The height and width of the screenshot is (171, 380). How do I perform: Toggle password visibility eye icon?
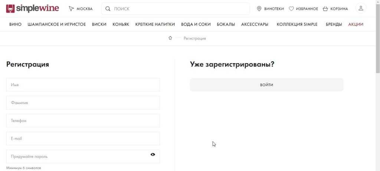pos(153,155)
